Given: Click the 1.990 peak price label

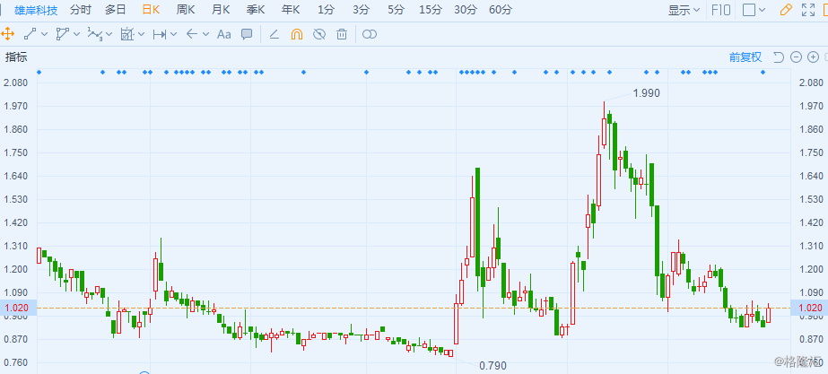Looking at the screenshot, I should 646,92.
